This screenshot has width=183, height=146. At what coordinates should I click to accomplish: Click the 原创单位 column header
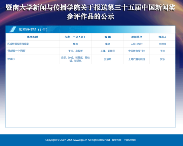[136, 37]
